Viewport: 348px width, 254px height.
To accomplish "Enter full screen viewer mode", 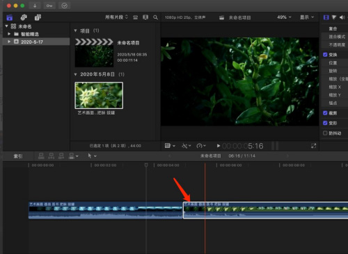I will (x=313, y=146).
